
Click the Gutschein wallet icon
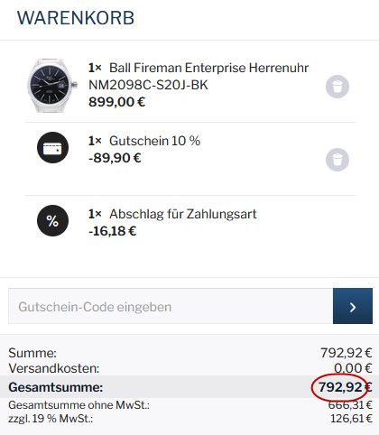coord(52,147)
